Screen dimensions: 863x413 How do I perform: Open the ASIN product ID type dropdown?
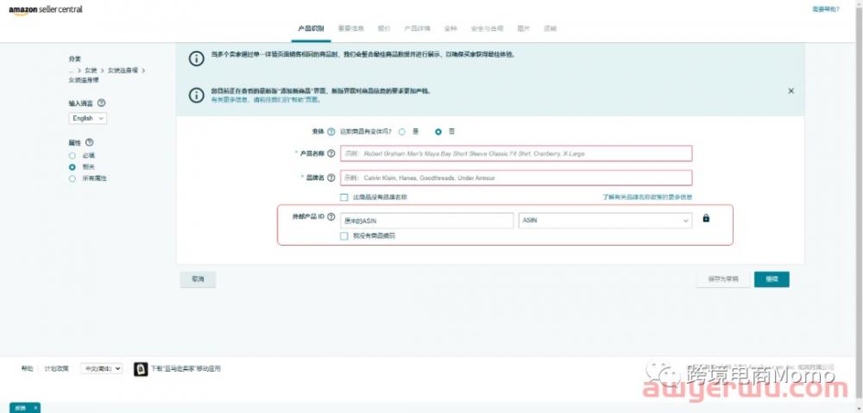[606, 221]
